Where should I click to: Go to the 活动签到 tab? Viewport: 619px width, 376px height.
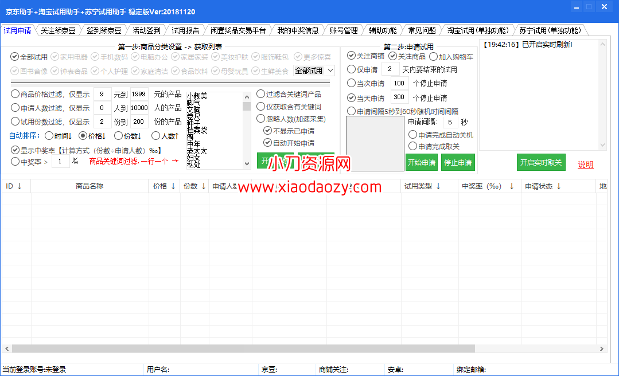click(x=146, y=30)
